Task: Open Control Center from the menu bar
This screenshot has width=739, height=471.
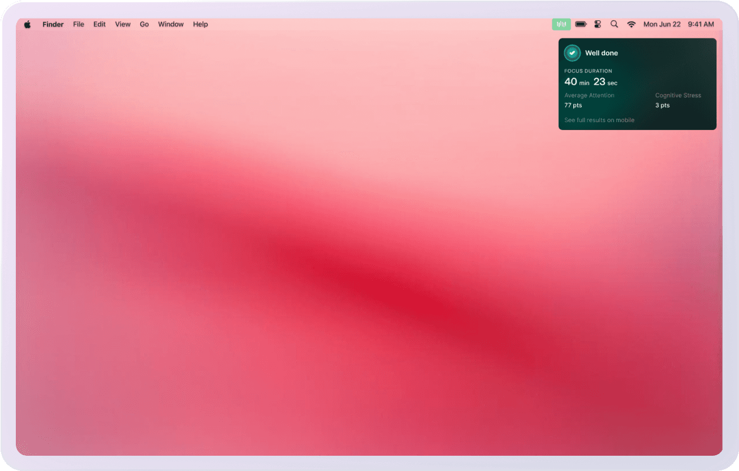Action: 598,24
